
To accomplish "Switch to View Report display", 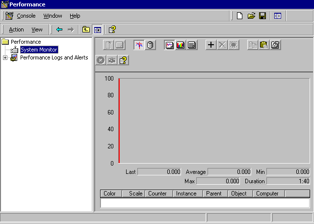I will [191, 45].
